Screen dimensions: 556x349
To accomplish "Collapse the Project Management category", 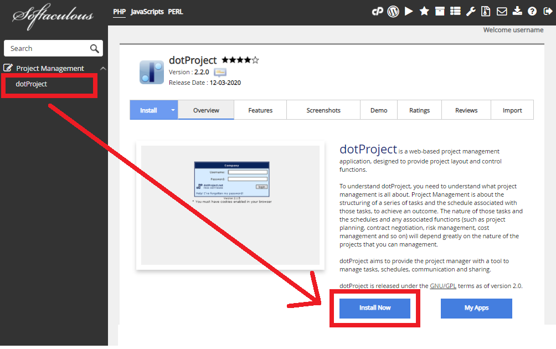I will pyautogui.click(x=102, y=68).
